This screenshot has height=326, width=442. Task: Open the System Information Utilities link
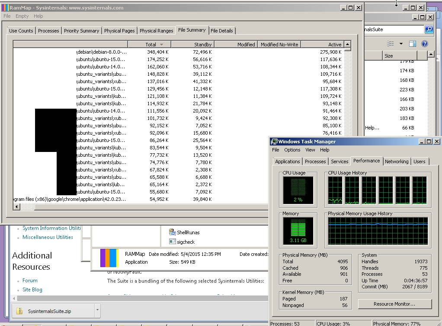(x=51, y=228)
